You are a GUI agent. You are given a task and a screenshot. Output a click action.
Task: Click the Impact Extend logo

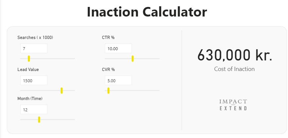point(233,105)
